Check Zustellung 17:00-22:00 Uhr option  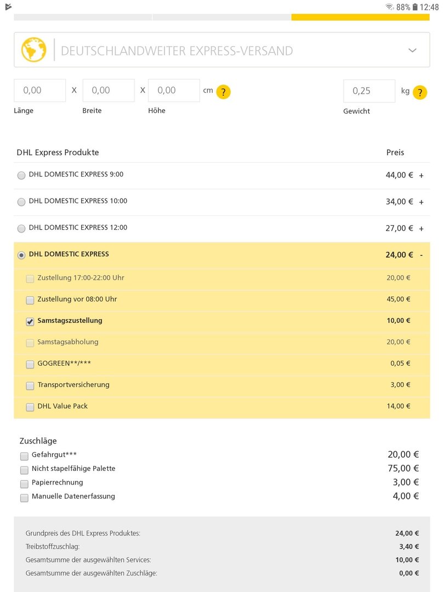point(30,278)
